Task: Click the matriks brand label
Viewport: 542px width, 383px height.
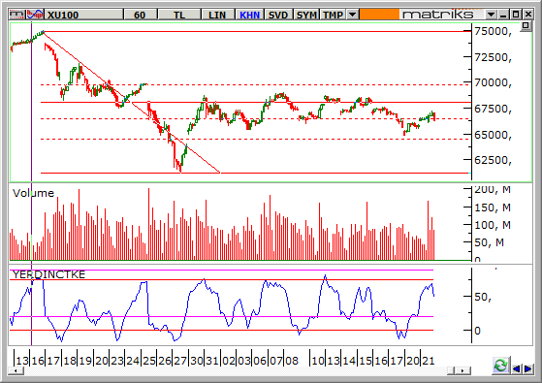Action: pos(438,15)
